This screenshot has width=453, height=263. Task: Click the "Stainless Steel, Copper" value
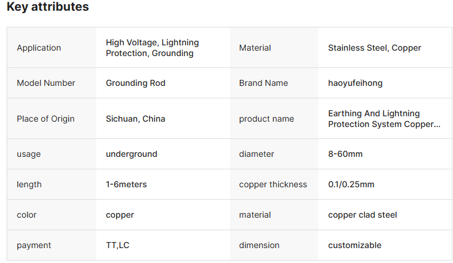(375, 48)
